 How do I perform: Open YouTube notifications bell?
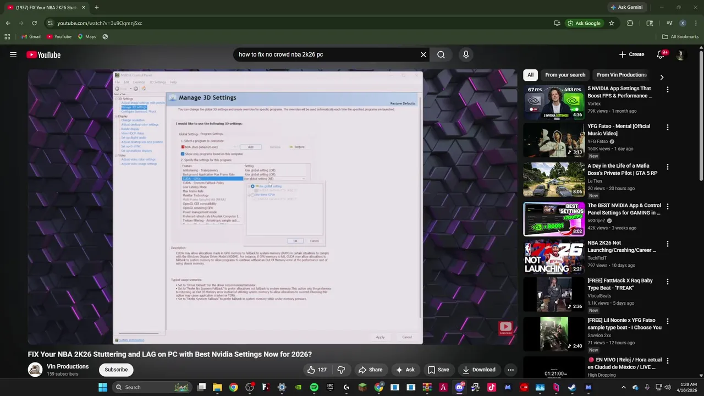click(661, 54)
